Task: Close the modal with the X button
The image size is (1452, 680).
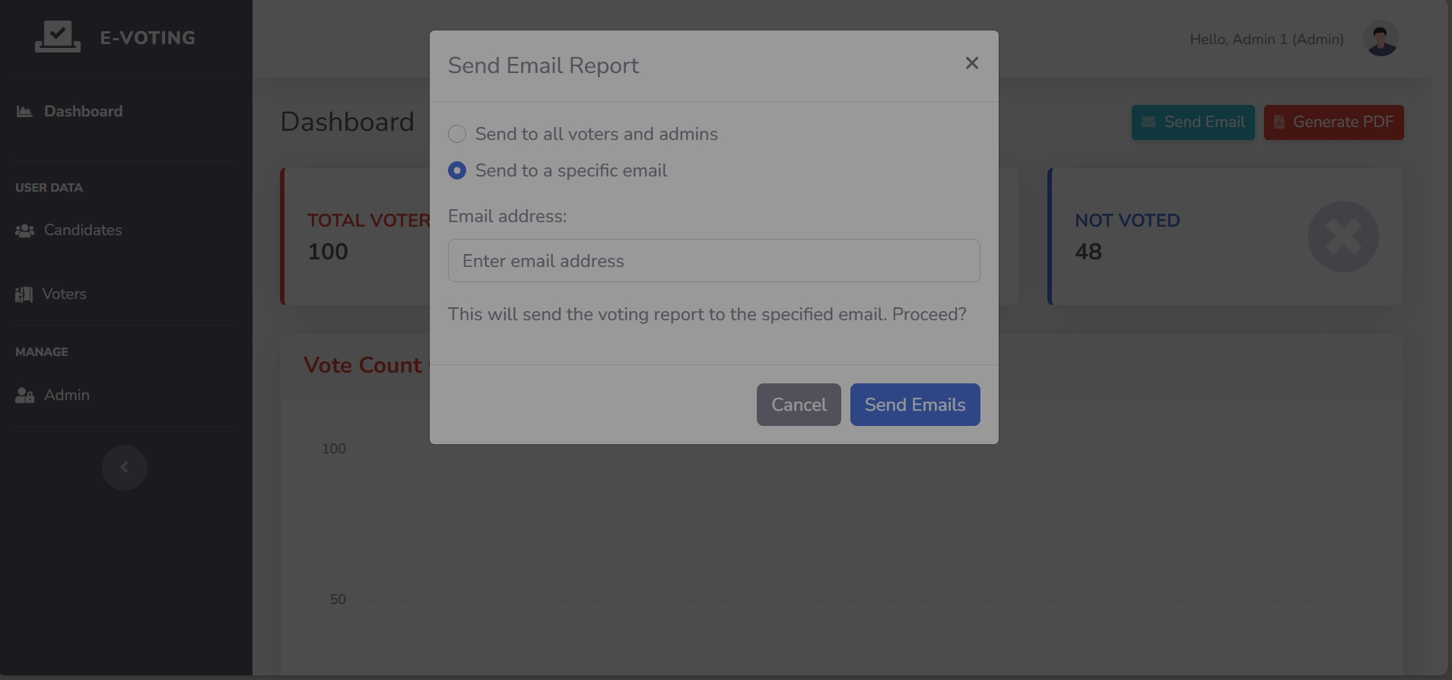Action: [971, 63]
